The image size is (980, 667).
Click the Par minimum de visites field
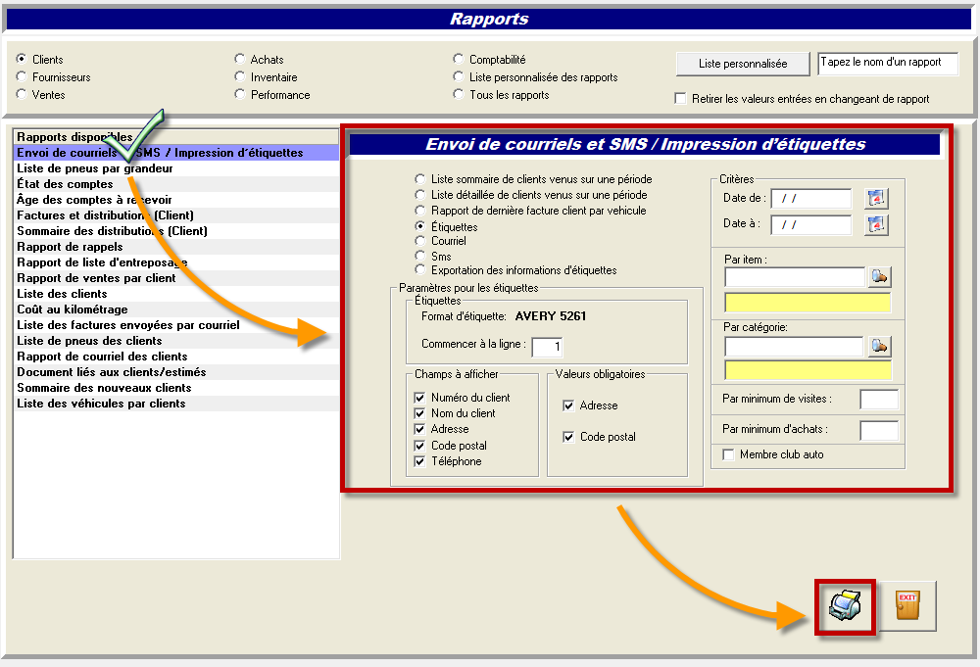point(879,399)
